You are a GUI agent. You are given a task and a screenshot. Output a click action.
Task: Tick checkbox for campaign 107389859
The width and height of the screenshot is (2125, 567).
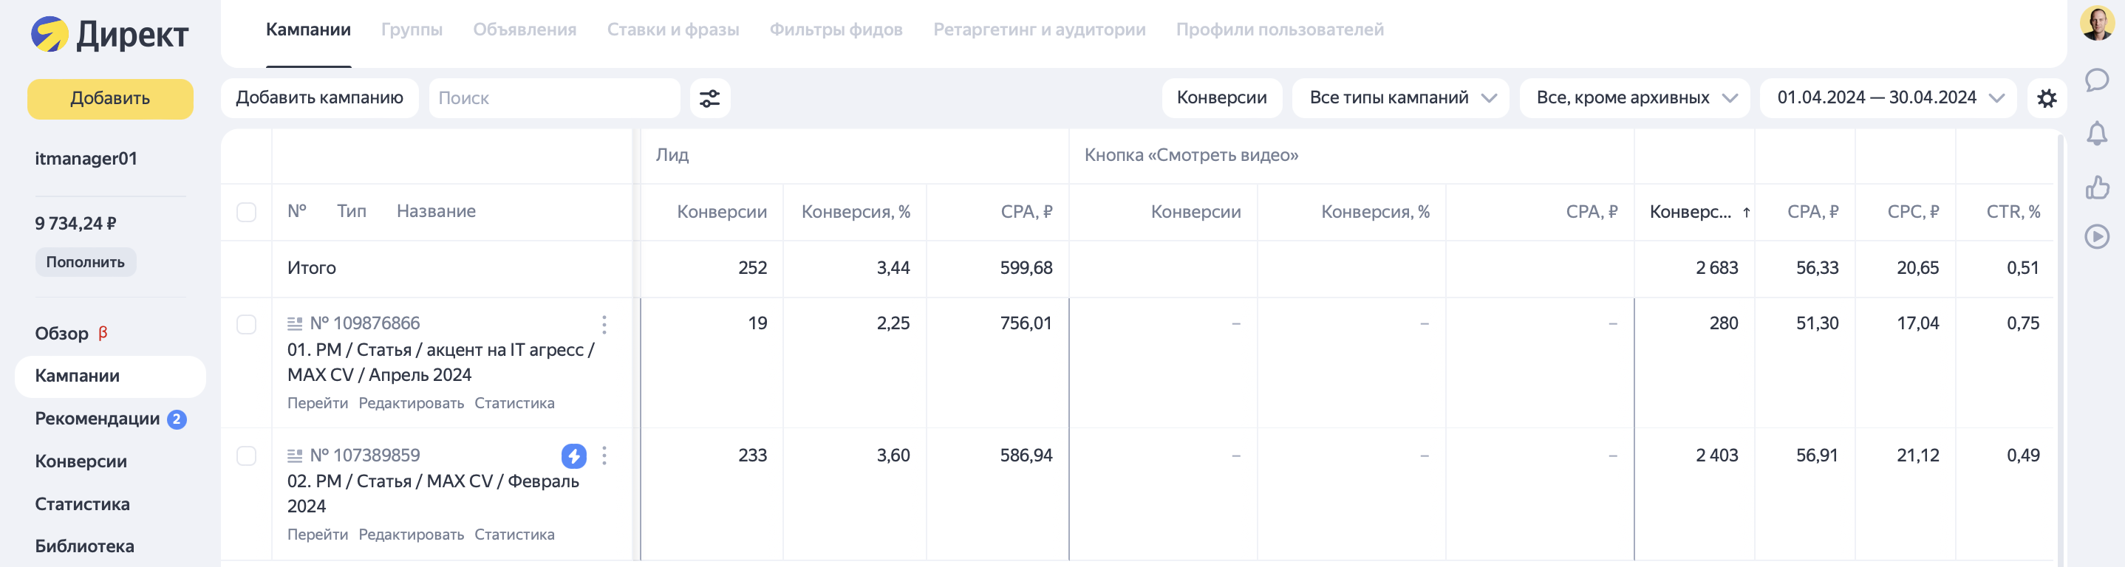(247, 456)
